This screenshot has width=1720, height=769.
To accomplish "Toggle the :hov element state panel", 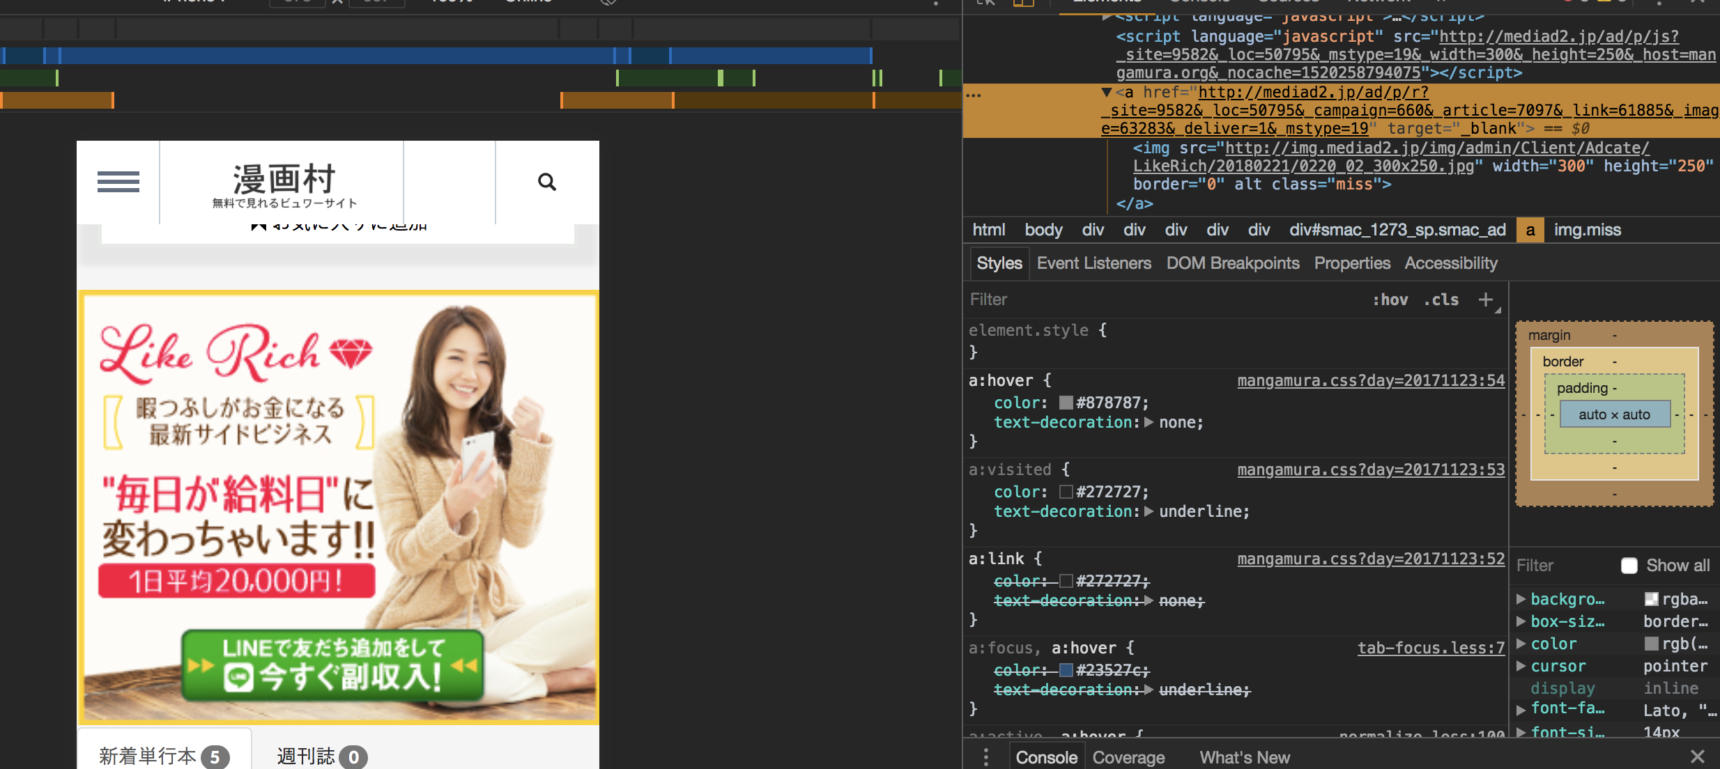I will (1390, 300).
